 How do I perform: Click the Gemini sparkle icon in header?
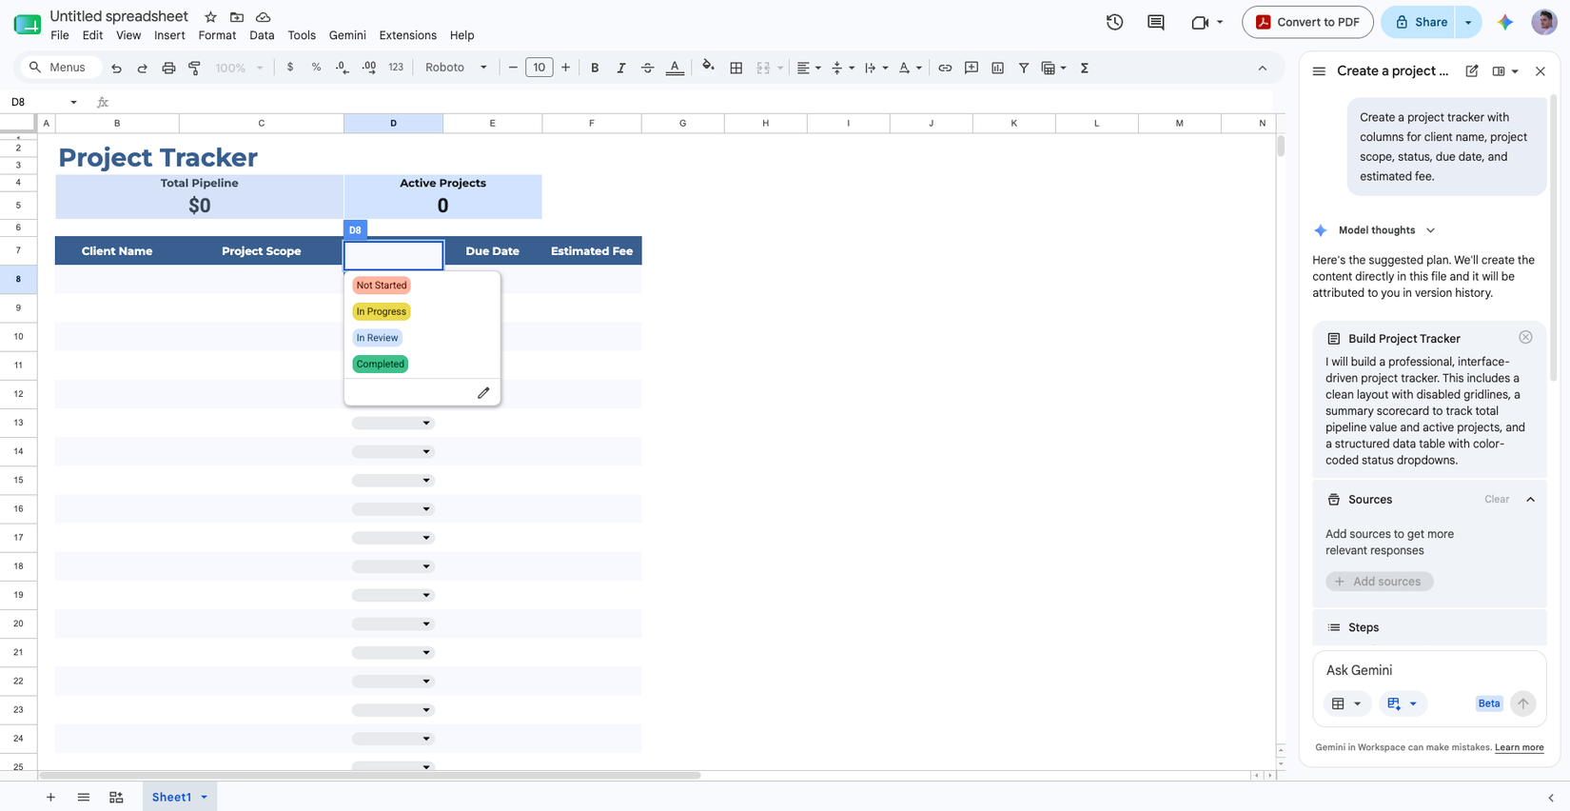1505,22
